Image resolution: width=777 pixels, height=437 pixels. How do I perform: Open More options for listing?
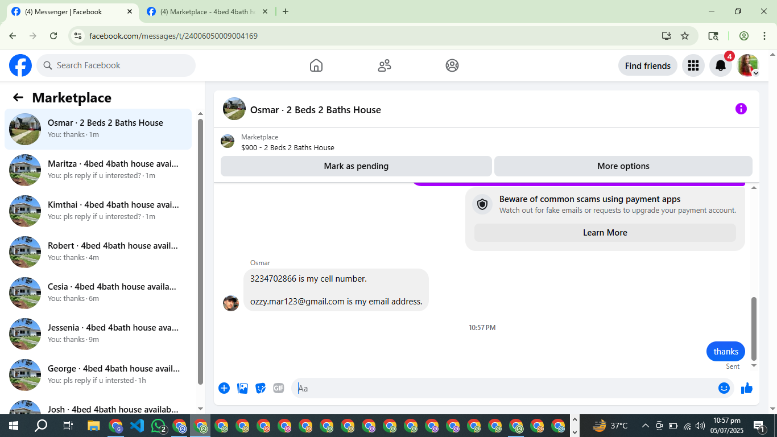[623, 166]
